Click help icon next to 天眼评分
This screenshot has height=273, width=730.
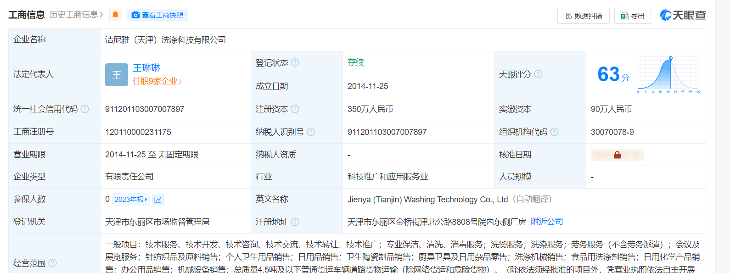click(x=539, y=74)
